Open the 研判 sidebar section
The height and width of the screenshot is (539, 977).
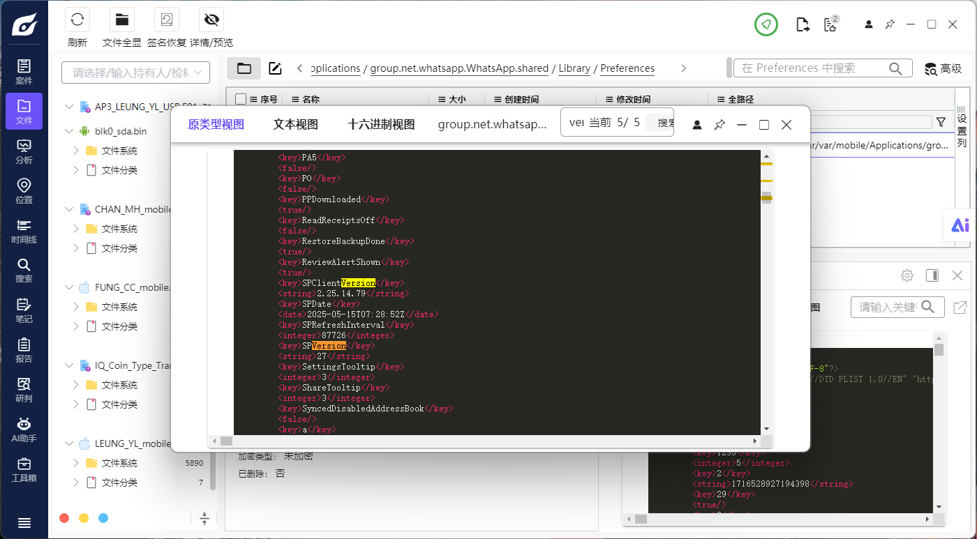pyautogui.click(x=24, y=390)
